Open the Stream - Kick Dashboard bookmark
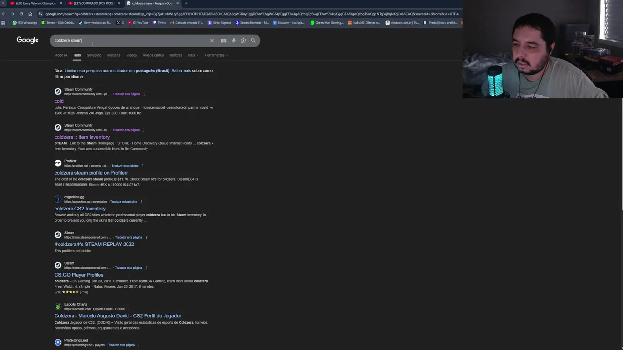623x350 pixels. (58, 23)
